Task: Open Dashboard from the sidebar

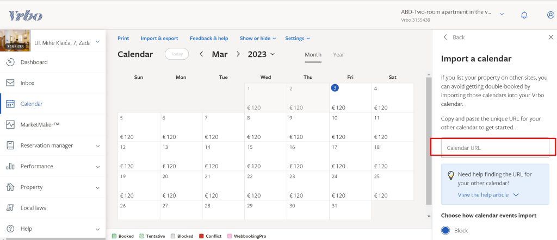Action: coord(34,62)
